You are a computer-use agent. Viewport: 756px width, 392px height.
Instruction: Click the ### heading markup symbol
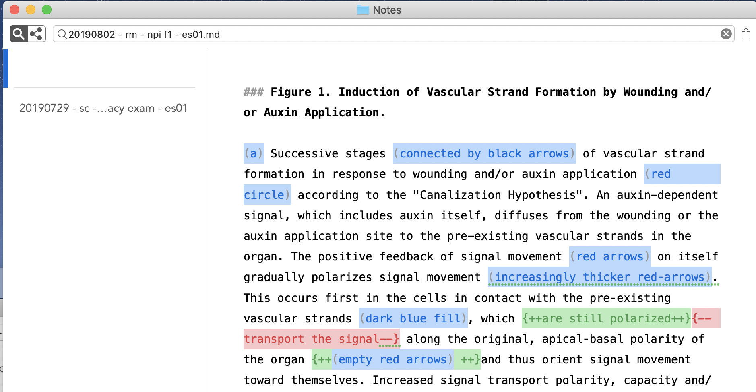253,92
